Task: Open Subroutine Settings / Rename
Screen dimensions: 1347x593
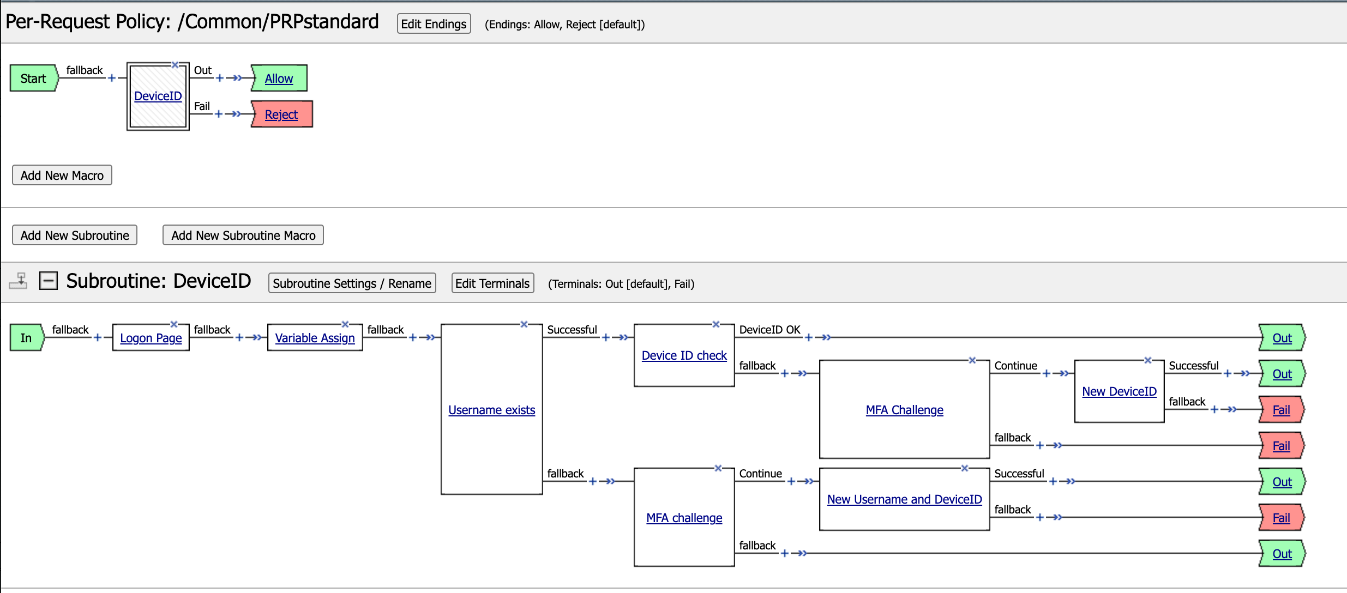Action: pos(352,283)
